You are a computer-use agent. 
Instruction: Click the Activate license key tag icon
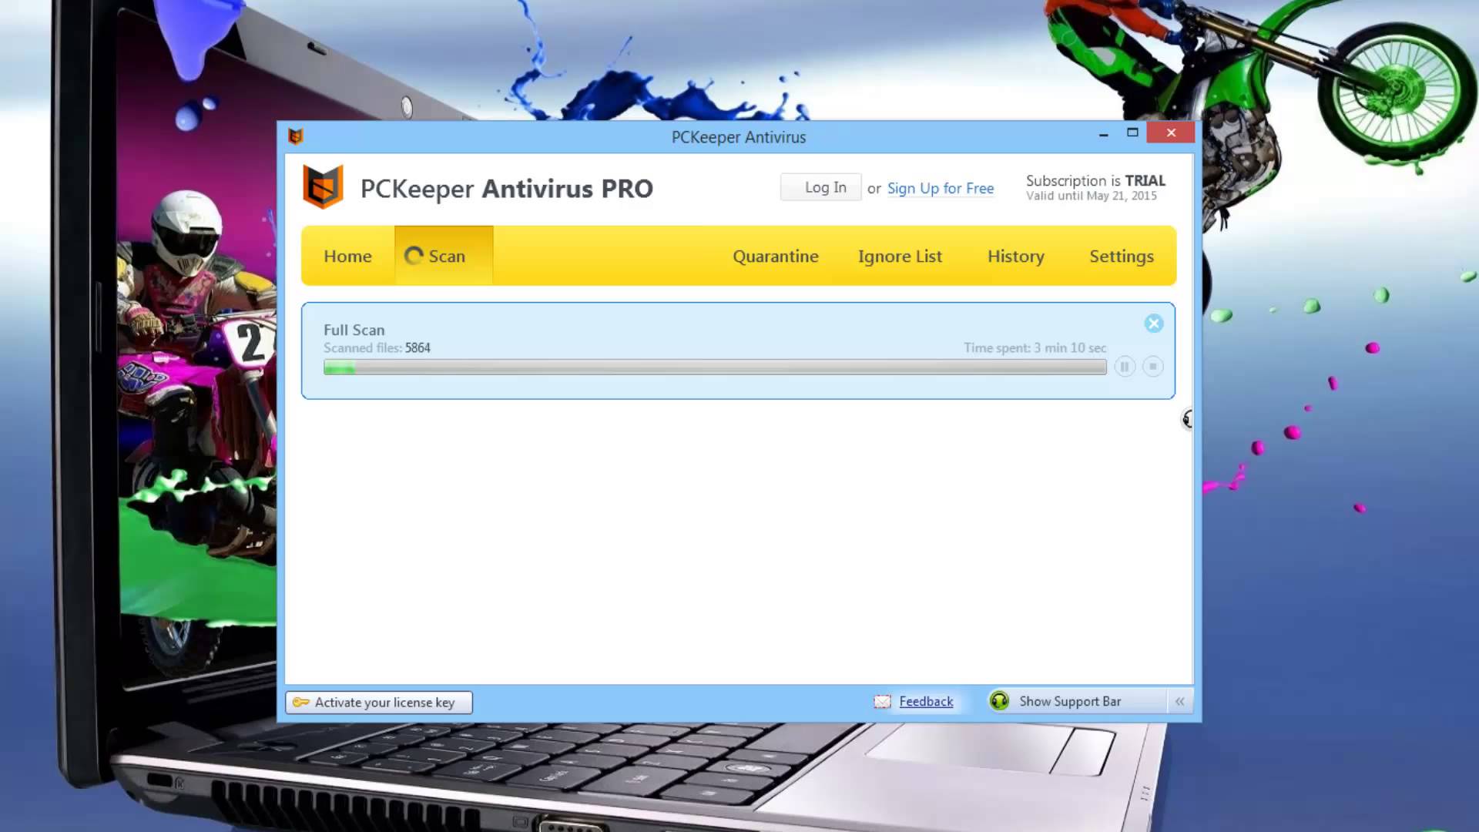(x=300, y=702)
